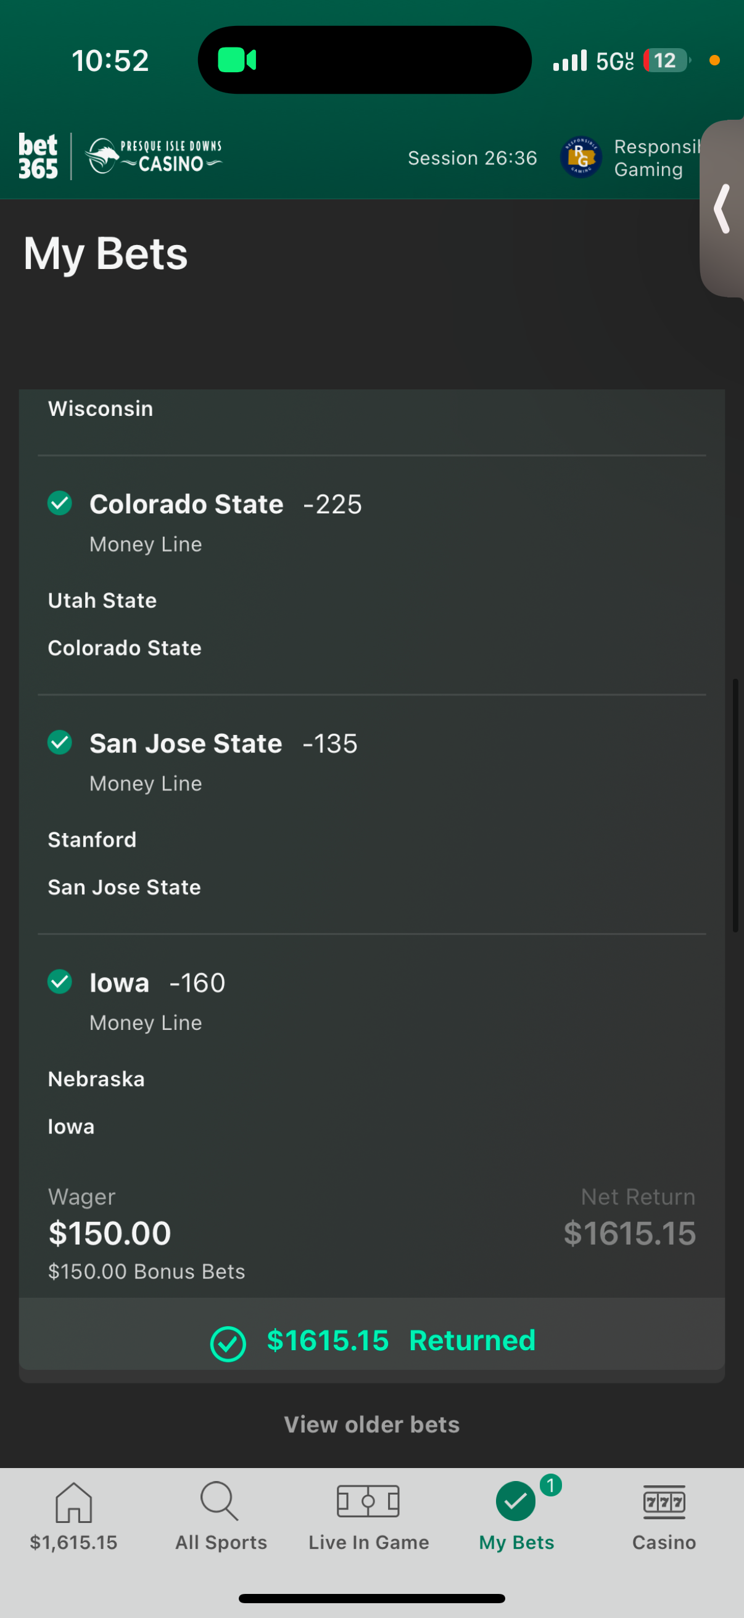Image resolution: width=744 pixels, height=1618 pixels.
Task: Tap the $1615.15 Returned banner
Action: click(371, 1340)
